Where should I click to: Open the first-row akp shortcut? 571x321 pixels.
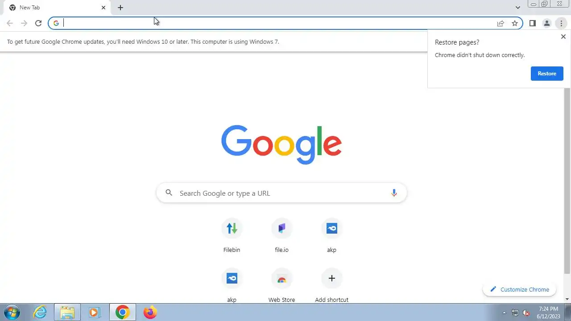[x=331, y=236]
